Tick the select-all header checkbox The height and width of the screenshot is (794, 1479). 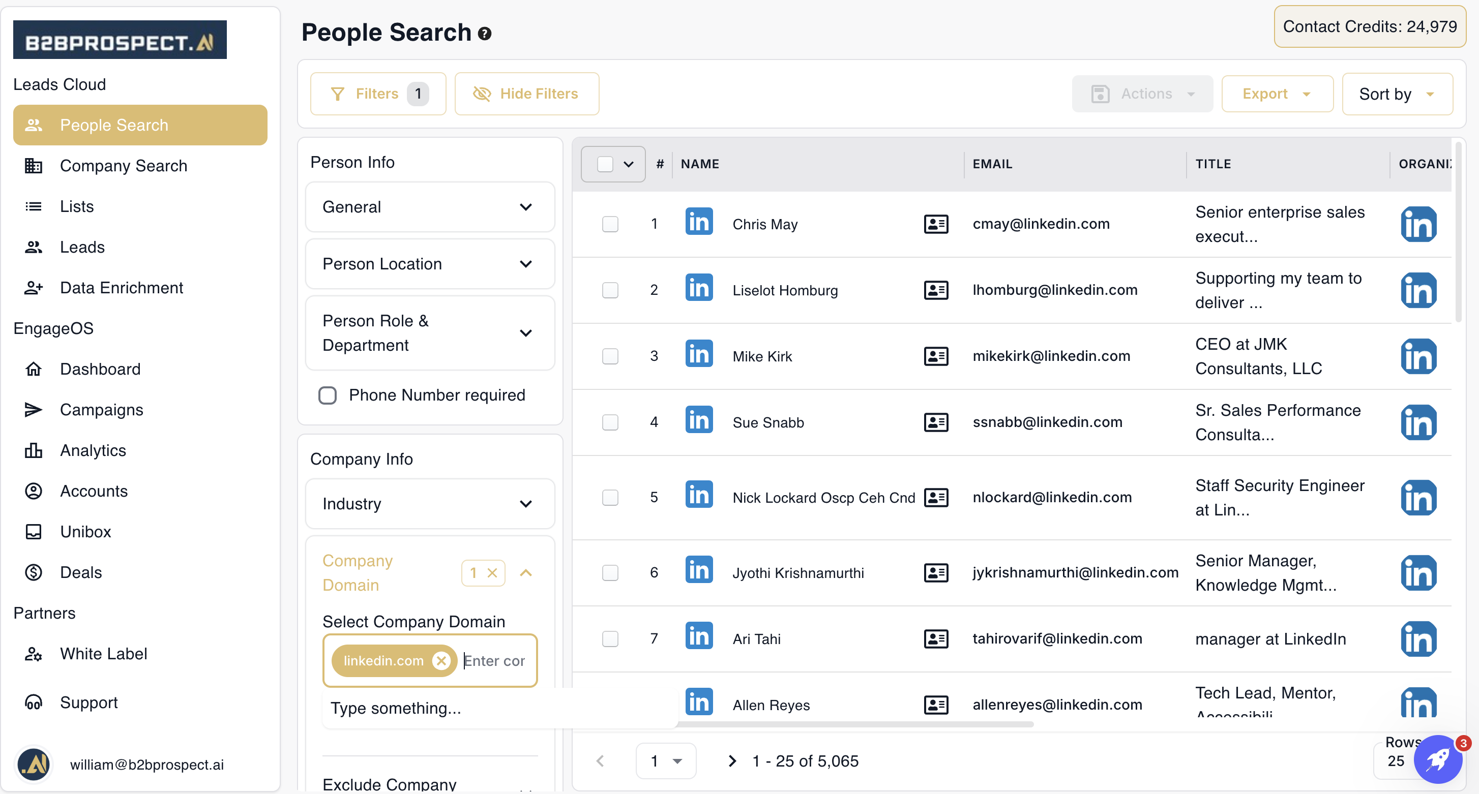pos(605,164)
